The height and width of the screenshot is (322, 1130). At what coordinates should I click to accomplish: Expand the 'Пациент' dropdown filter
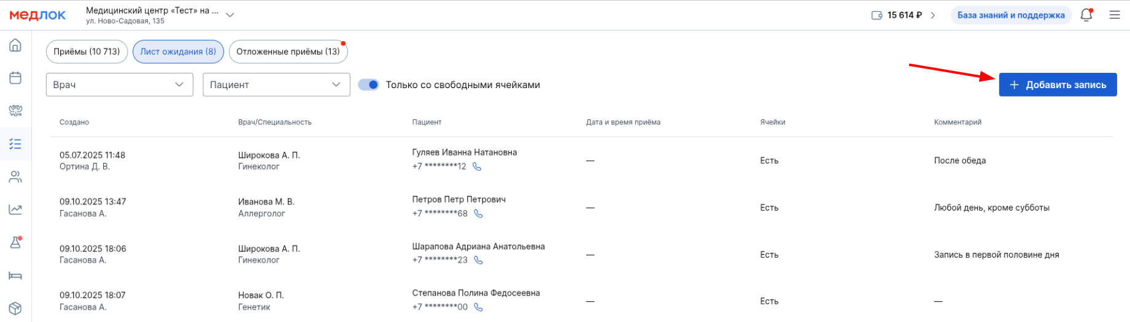pyautogui.click(x=276, y=84)
